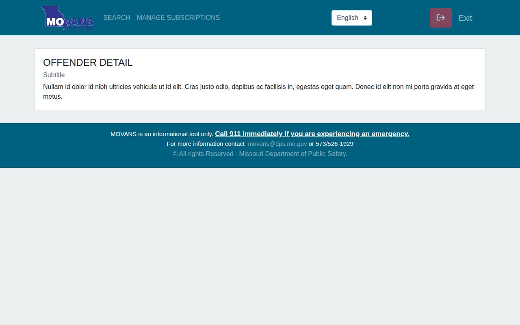
Task: Open MANAGE SUBSCRIPTIONS page
Action: pyautogui.click(x=178, y=18)
